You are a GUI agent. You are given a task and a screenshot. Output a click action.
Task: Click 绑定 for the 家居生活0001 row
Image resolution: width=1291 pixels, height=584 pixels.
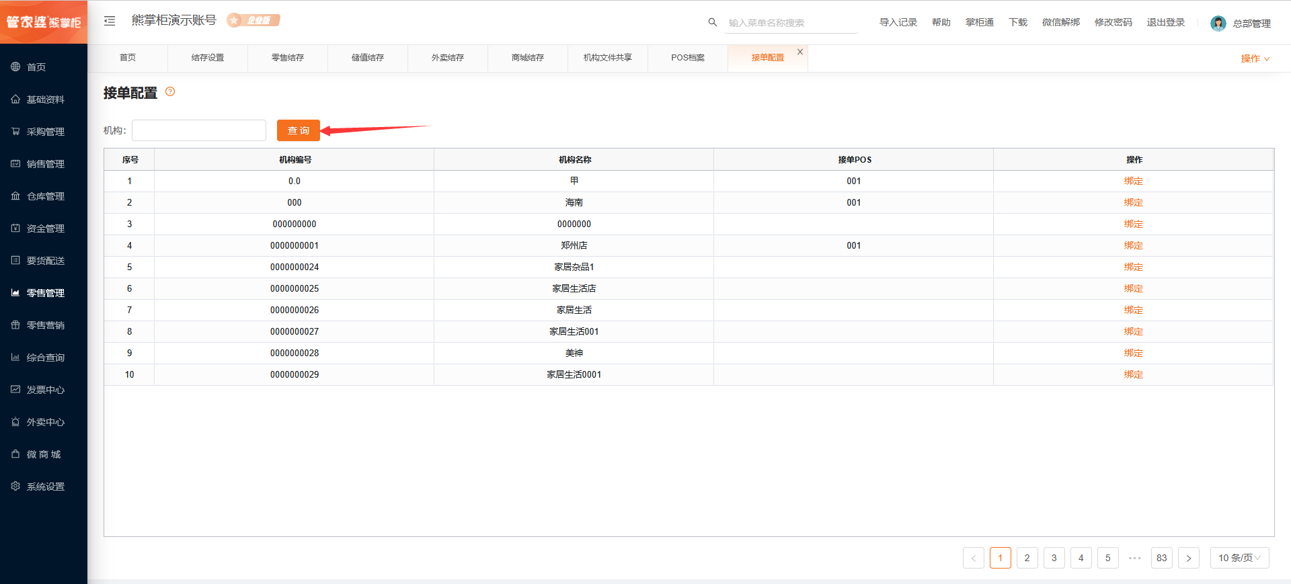click(x=1133, y=374)
